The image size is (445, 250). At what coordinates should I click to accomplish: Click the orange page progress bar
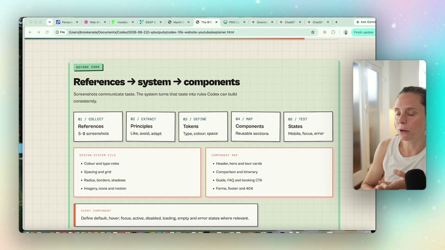(165, 38)
